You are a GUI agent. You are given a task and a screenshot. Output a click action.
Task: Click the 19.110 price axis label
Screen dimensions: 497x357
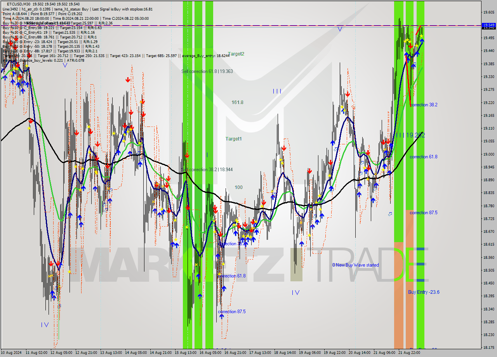click(488, 128)
